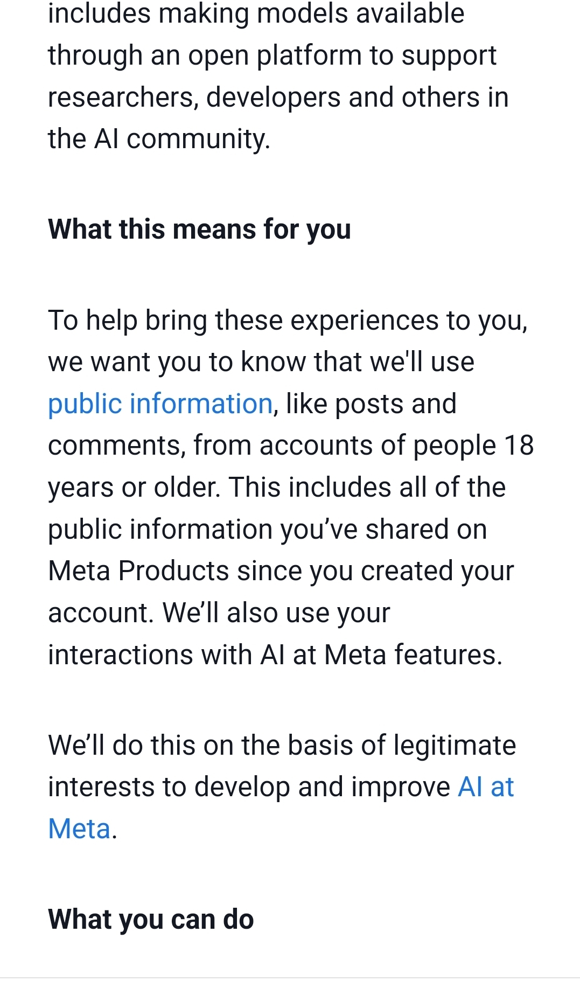The image size is (580, 981).
Task: Follow the blue "AI at Meta" link
Action: tap(485, 787)
